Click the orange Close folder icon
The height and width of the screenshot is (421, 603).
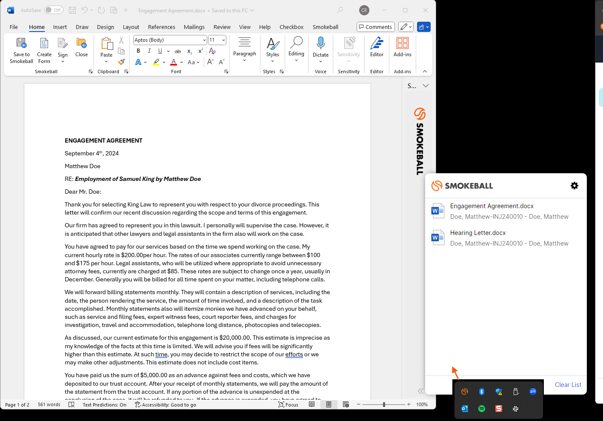(x=81, y=43)
